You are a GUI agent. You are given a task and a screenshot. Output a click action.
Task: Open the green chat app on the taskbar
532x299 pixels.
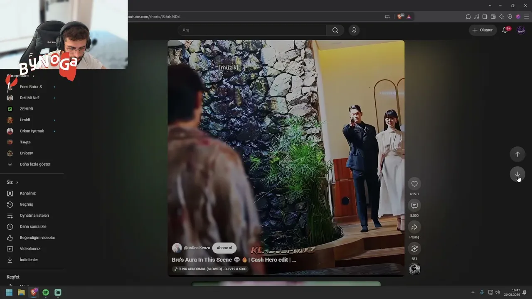[58, 292]
